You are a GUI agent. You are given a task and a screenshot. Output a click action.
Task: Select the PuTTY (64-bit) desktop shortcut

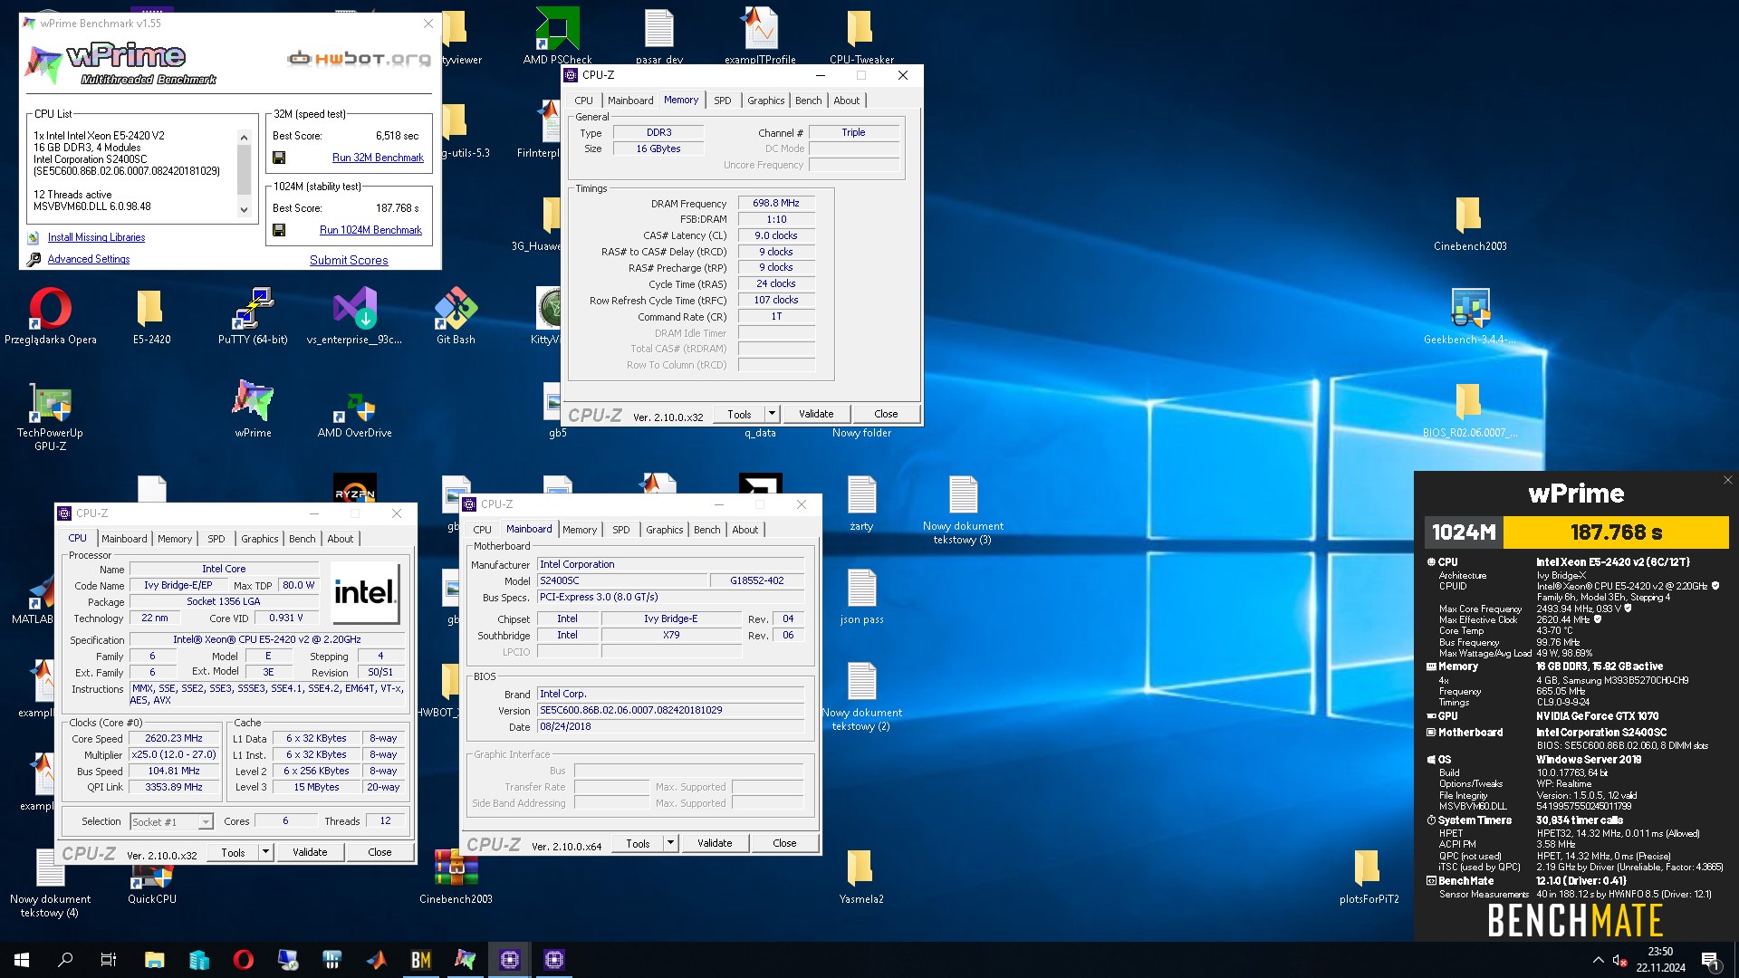253,317
